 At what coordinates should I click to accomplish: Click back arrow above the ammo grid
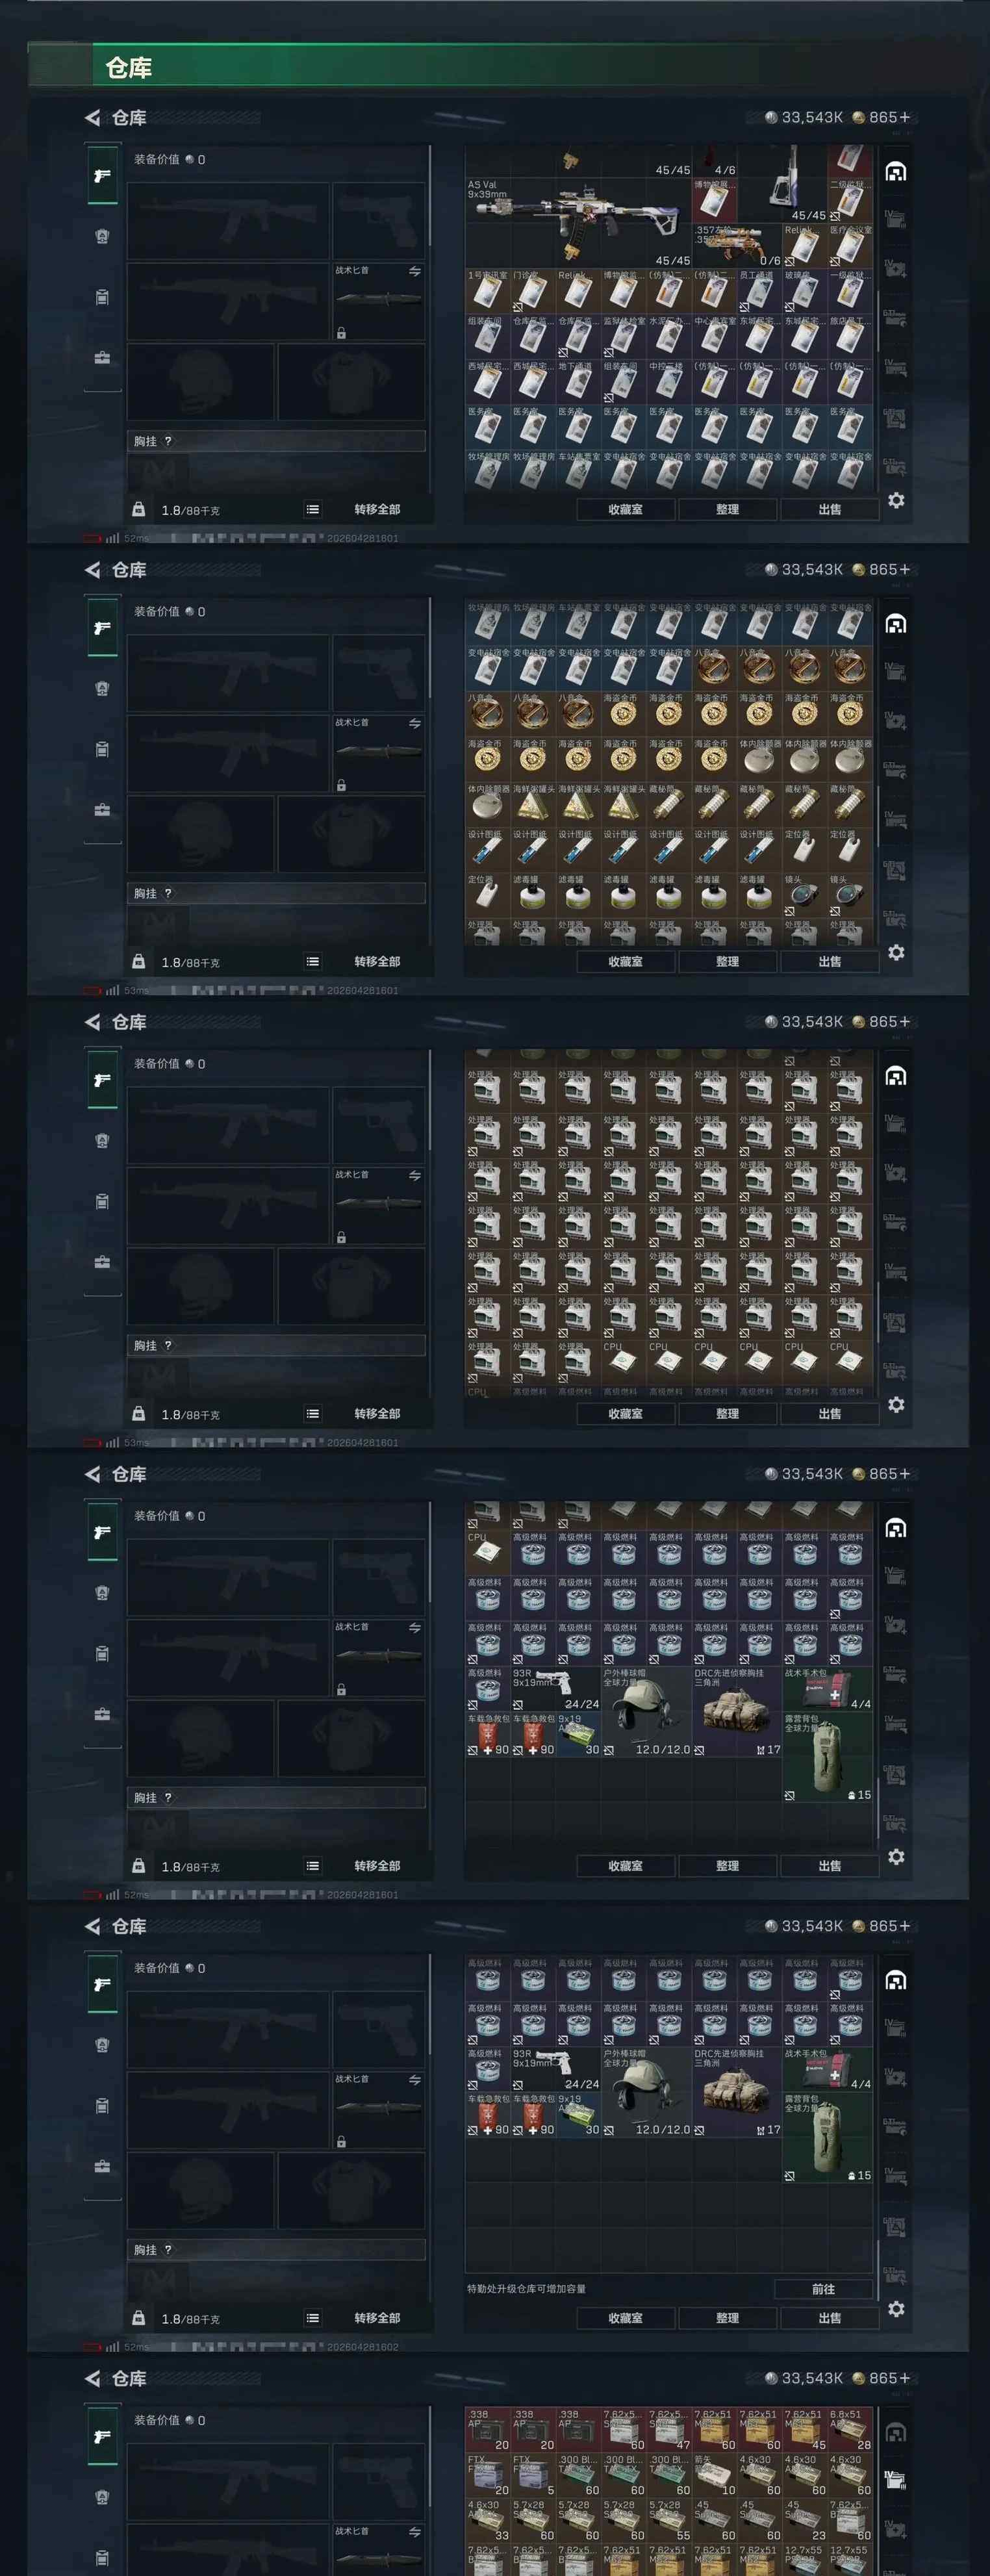click(x=92, y=2378)
